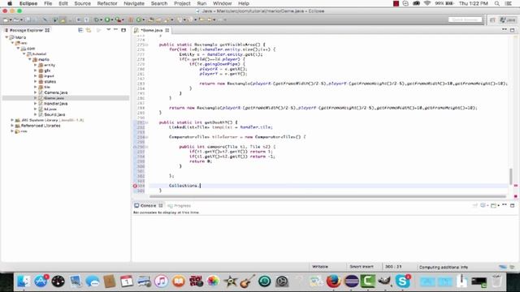Select Game.java in Package Explorer
Viewport: 520px width, 292px height.
point(54,98)
